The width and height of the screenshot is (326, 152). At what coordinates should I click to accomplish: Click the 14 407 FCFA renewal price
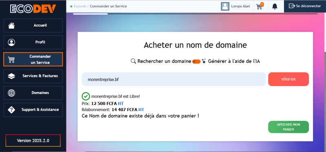point(125,110)
